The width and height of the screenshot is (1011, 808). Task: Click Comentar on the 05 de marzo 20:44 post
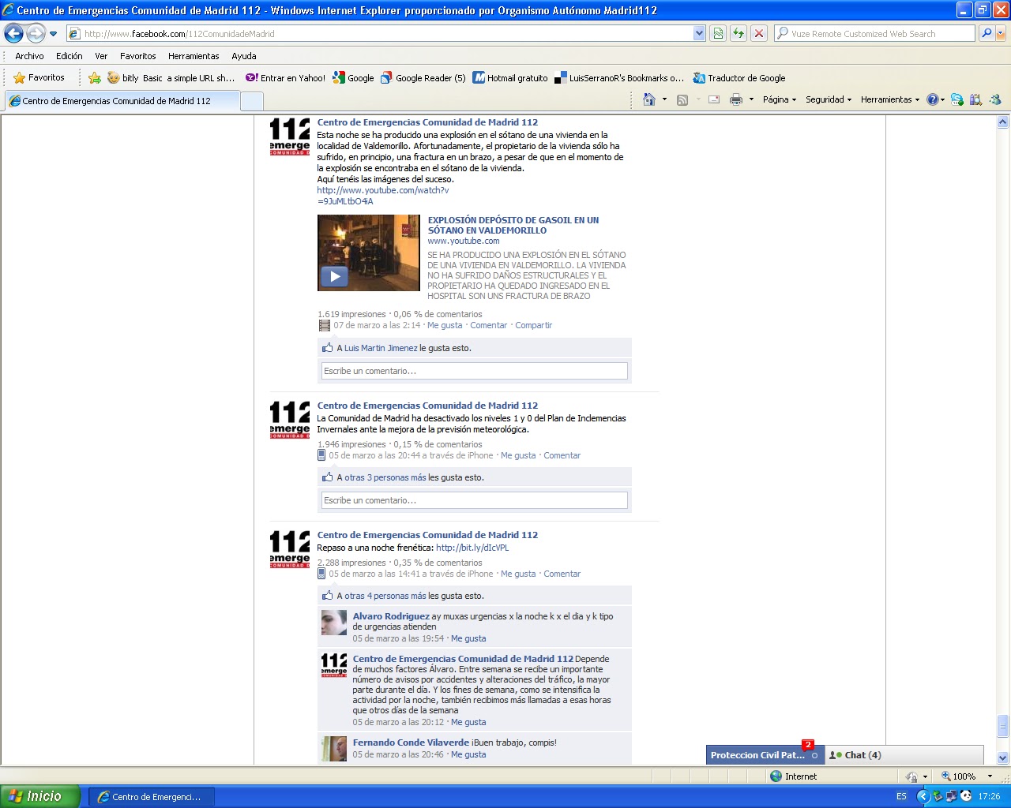tap(562, 455)
